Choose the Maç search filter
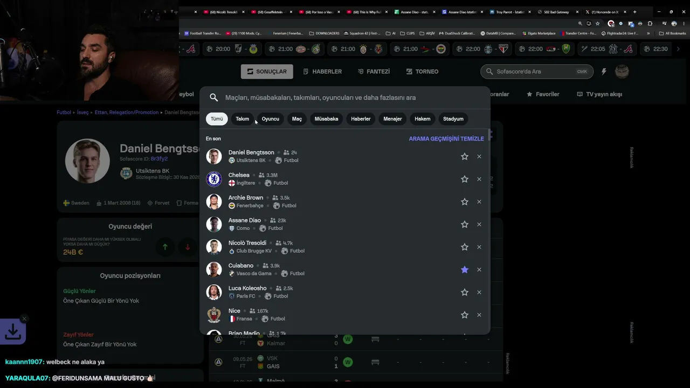Screen dimensions: 690x388 (x=297, y=119)
